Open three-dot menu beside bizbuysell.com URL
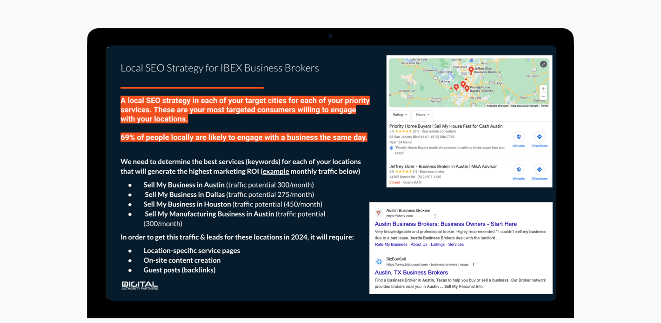The image size is (661, 323). pos(474,265)
